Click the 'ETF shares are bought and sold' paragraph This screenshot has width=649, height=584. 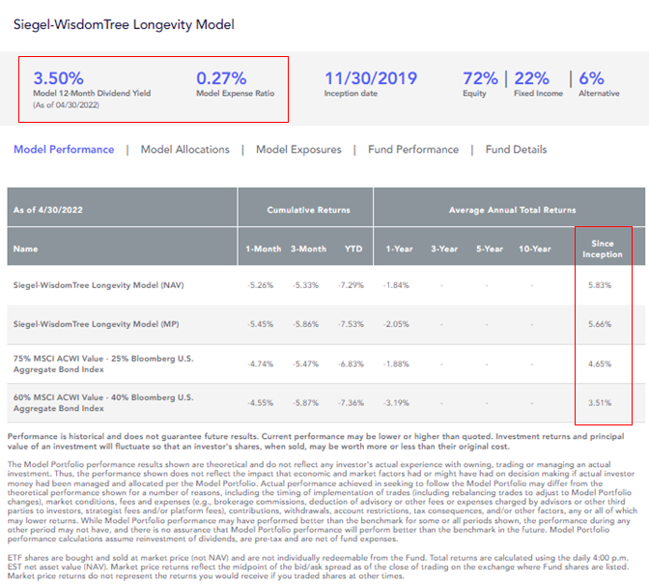click(x=318, y=567)
